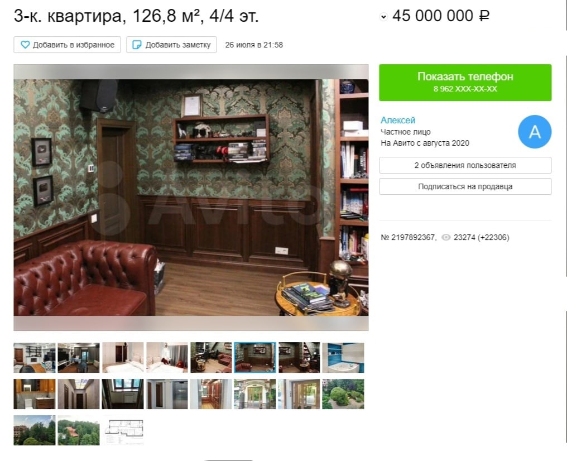Expand the price dropdown chevron

point(383,17)
